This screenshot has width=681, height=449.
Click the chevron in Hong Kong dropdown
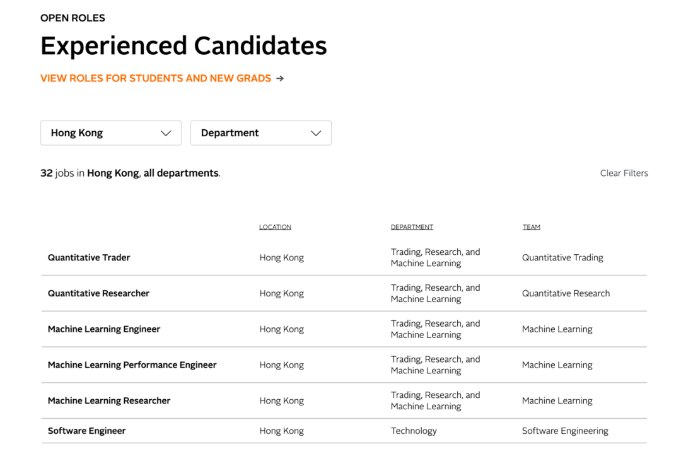[x=166, y=133]
